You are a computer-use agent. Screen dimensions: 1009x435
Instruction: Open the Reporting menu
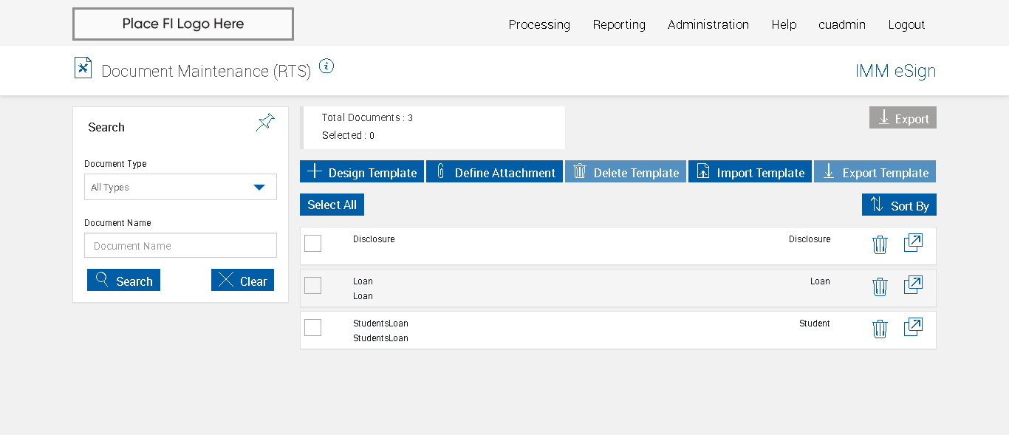pyautogui.click(x=619, y=24)
